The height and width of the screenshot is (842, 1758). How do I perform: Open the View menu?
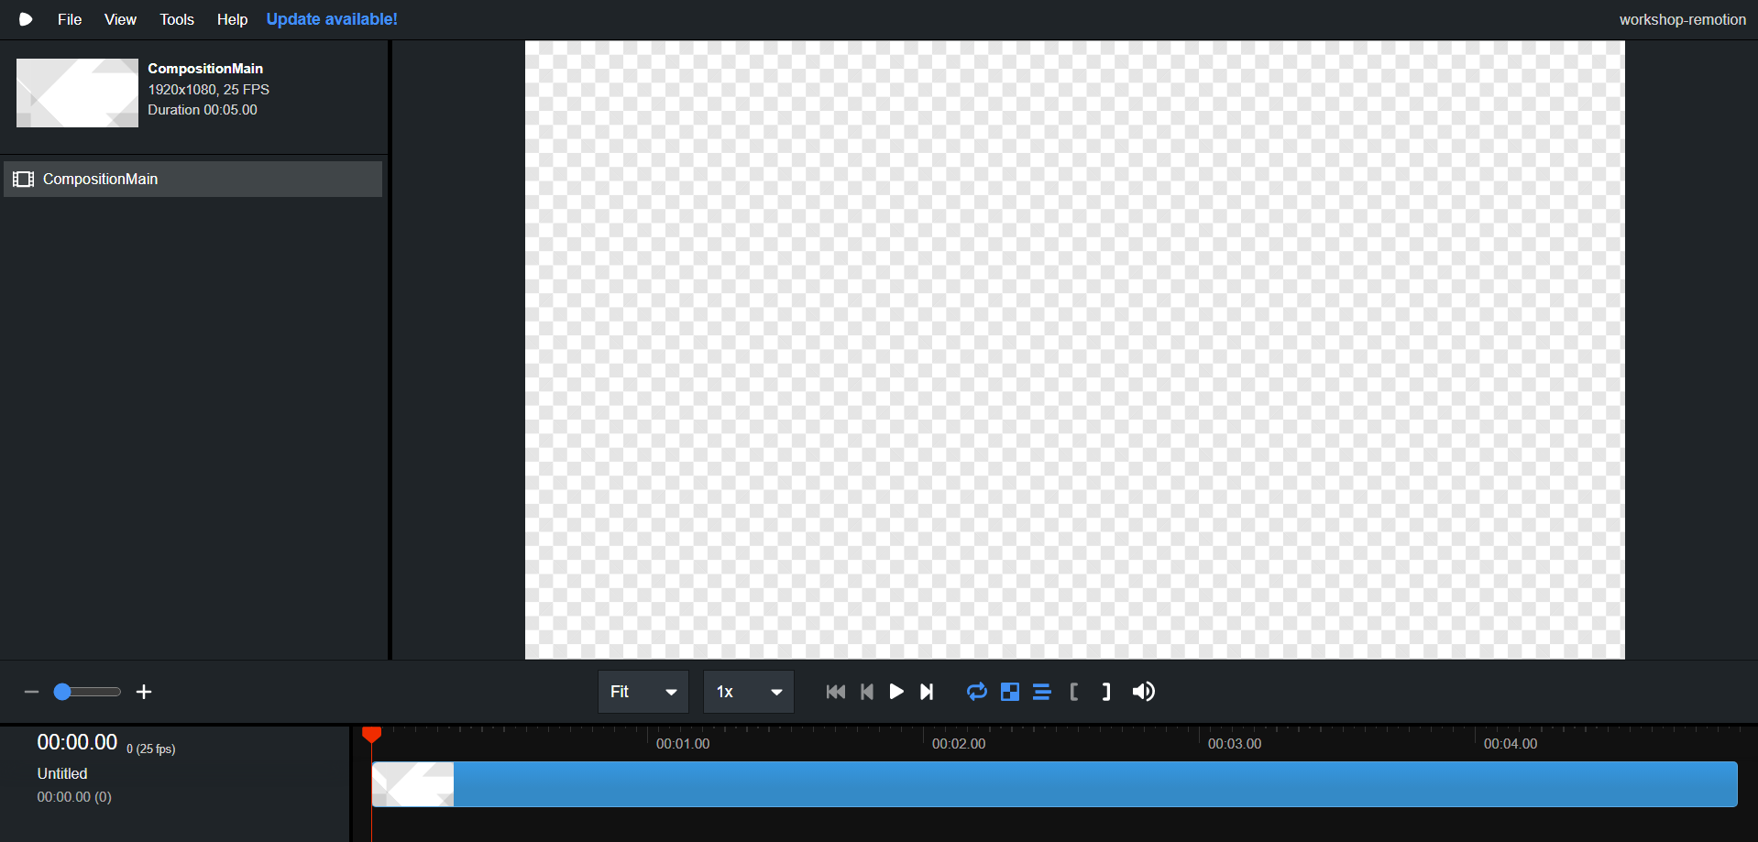tap(120, 19)
